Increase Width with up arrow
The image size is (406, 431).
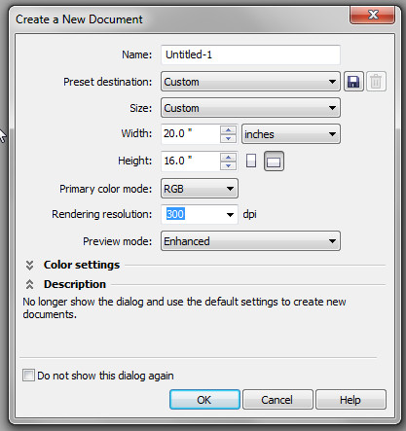[x=229, y=130]
